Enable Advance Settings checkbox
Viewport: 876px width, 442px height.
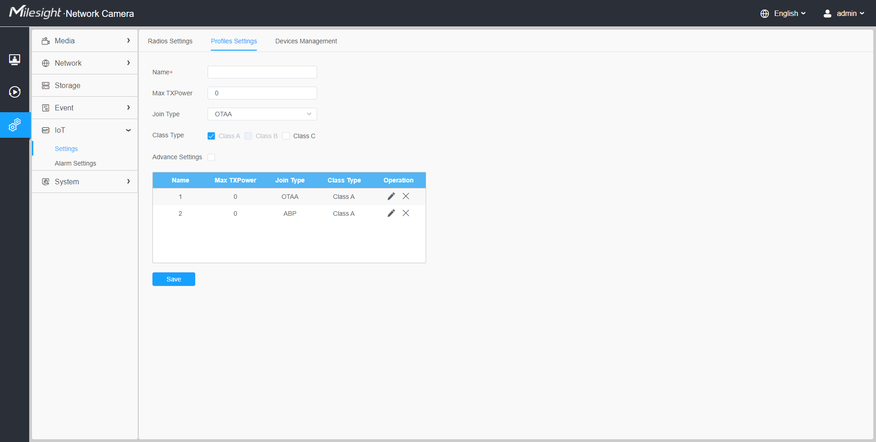211,157
